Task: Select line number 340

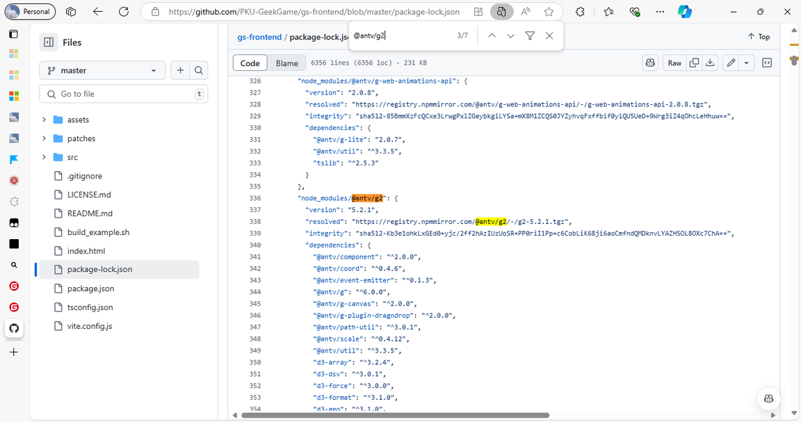Action: click(x=255, y=245)
